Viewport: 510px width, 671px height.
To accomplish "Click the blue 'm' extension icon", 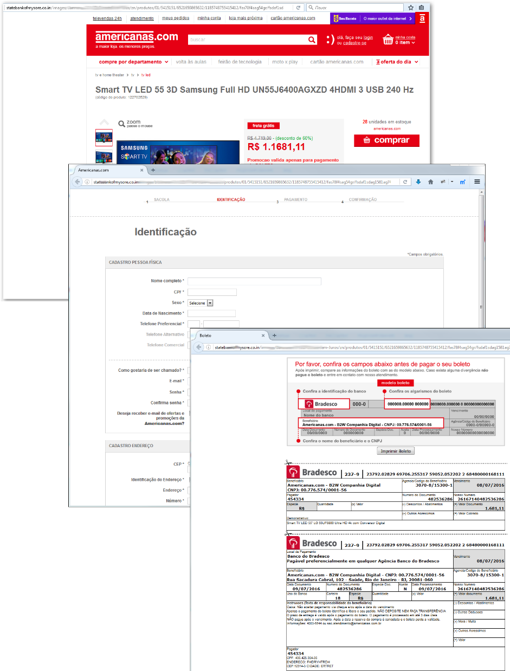I will coord(463,182).
